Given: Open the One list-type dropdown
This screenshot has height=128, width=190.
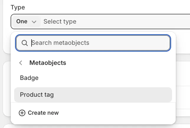Looking at the screenshot, I should 26,22.
